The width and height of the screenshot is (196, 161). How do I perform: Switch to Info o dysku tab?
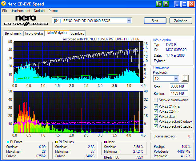(x=34, y=33)
